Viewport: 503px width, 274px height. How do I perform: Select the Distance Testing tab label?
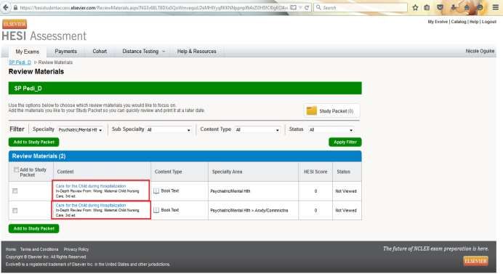140,52
